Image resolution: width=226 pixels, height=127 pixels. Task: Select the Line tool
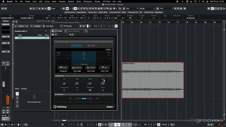(x=105, y=8)
